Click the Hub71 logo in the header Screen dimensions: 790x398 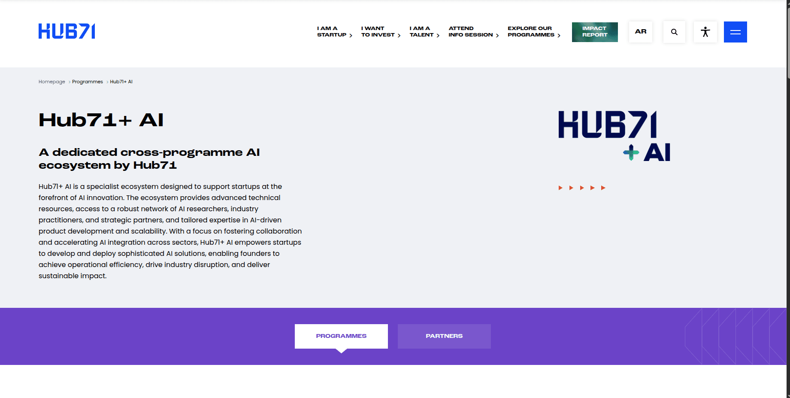[x=67, y=31]
